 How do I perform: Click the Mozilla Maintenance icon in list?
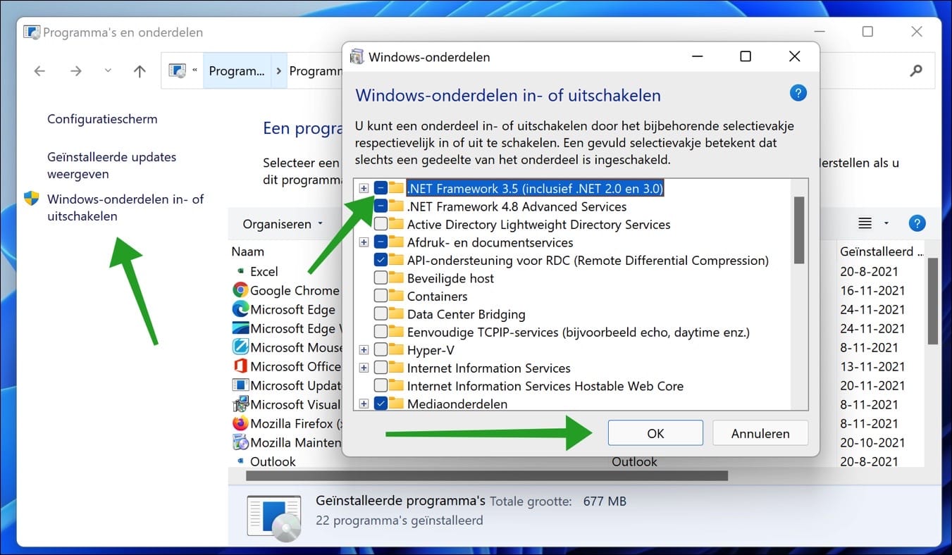[x=240, y=442]
